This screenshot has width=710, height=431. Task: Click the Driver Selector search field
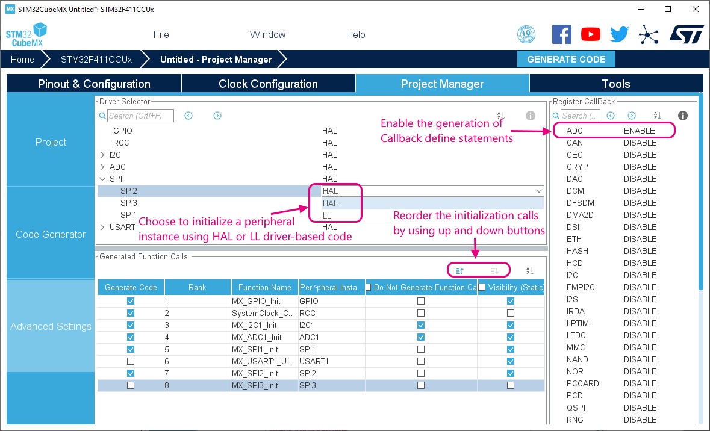click(140, 116)
